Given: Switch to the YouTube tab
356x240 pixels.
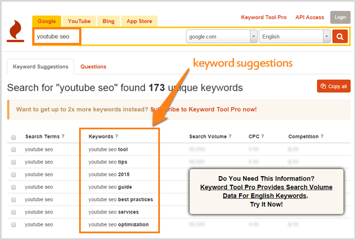Looking at the screenshot, I should point(79,21).
